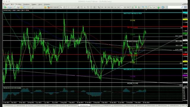Screen dimensions: 190x107
Task: Toggle Chart Shift
Action: pyautogui.click(x=154, y=7)
